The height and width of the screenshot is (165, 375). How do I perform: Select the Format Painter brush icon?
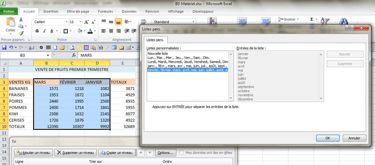pos(21,33)
